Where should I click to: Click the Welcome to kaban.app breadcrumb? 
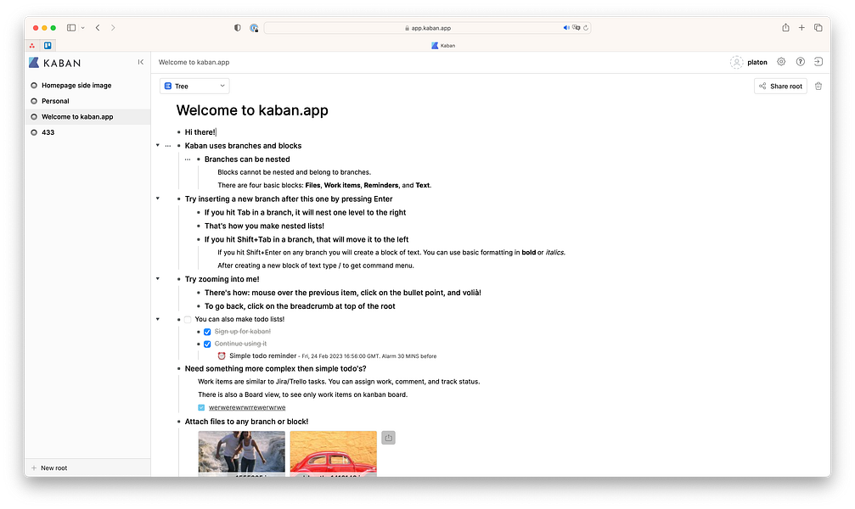coord(194,62)
